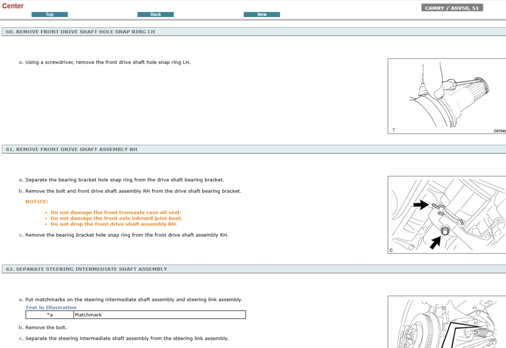This screenshot has width=506, height=348.
Task: Open the steering intermediate shaft illustration
Action: coord(446,322)
